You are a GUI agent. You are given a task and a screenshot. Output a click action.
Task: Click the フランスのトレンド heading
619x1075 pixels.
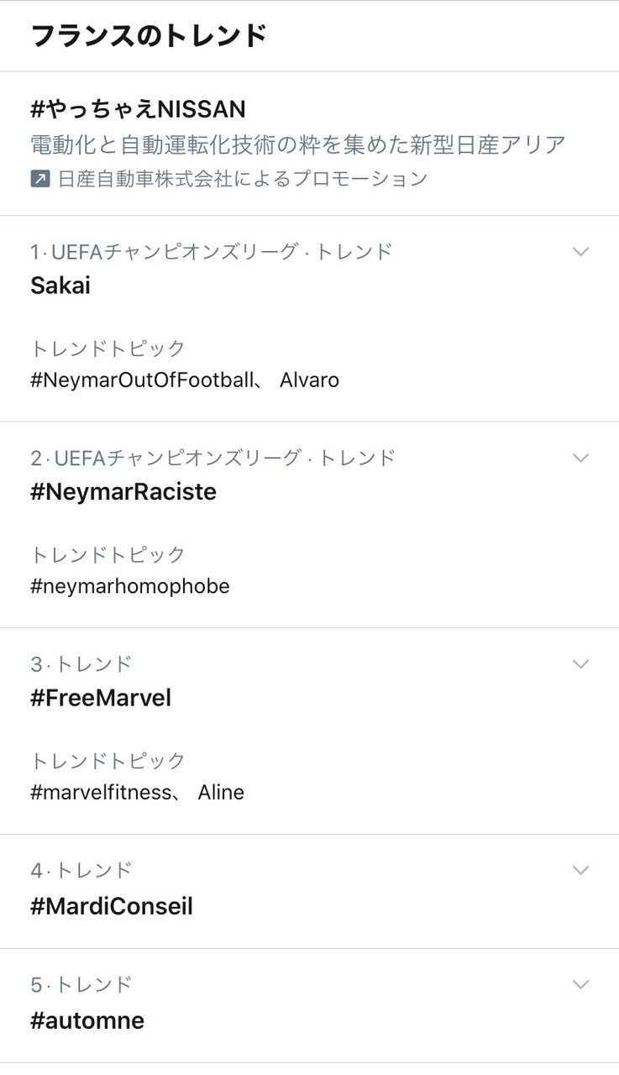149,36
